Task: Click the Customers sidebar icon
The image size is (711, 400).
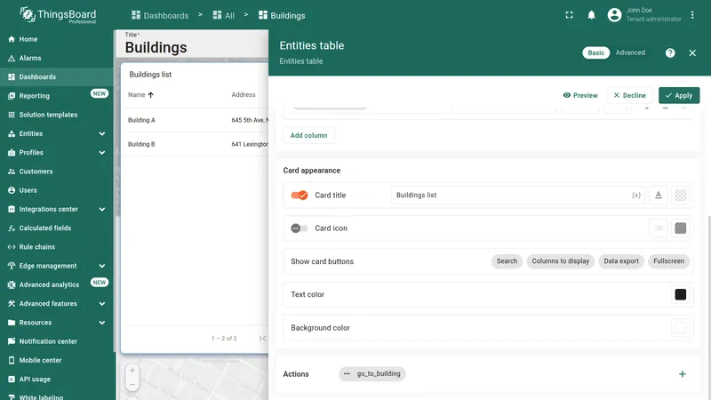Action: pyautogui.click(x=12, y=172)
